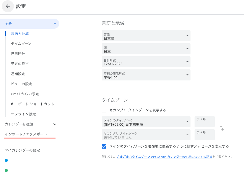Click the blue calendar color dot

tap(6, 160)
